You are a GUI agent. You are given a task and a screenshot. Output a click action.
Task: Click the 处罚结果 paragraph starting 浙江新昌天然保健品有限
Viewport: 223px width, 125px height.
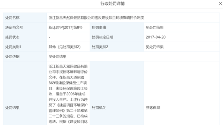[68, 94]
